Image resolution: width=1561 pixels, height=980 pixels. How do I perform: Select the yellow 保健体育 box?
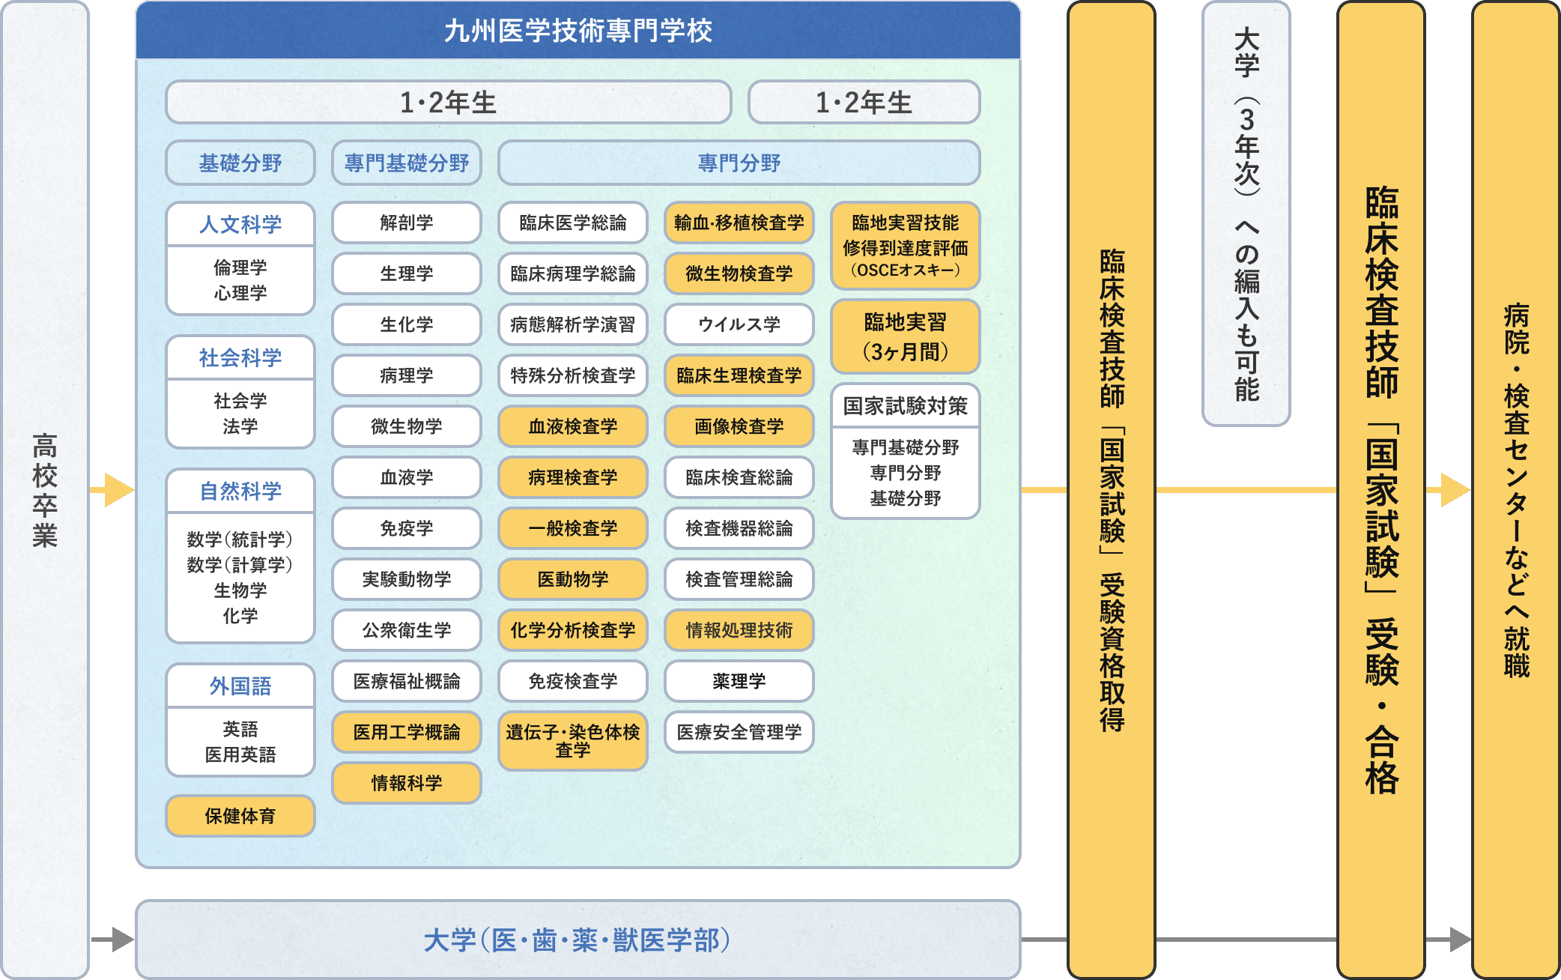tap(240, 816)
